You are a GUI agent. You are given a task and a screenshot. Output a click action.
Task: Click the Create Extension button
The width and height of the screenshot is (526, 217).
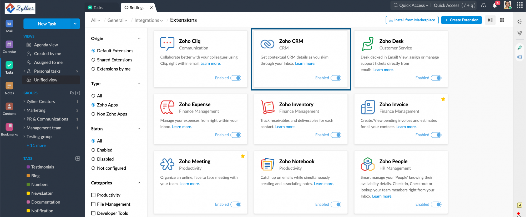(461, 20)
